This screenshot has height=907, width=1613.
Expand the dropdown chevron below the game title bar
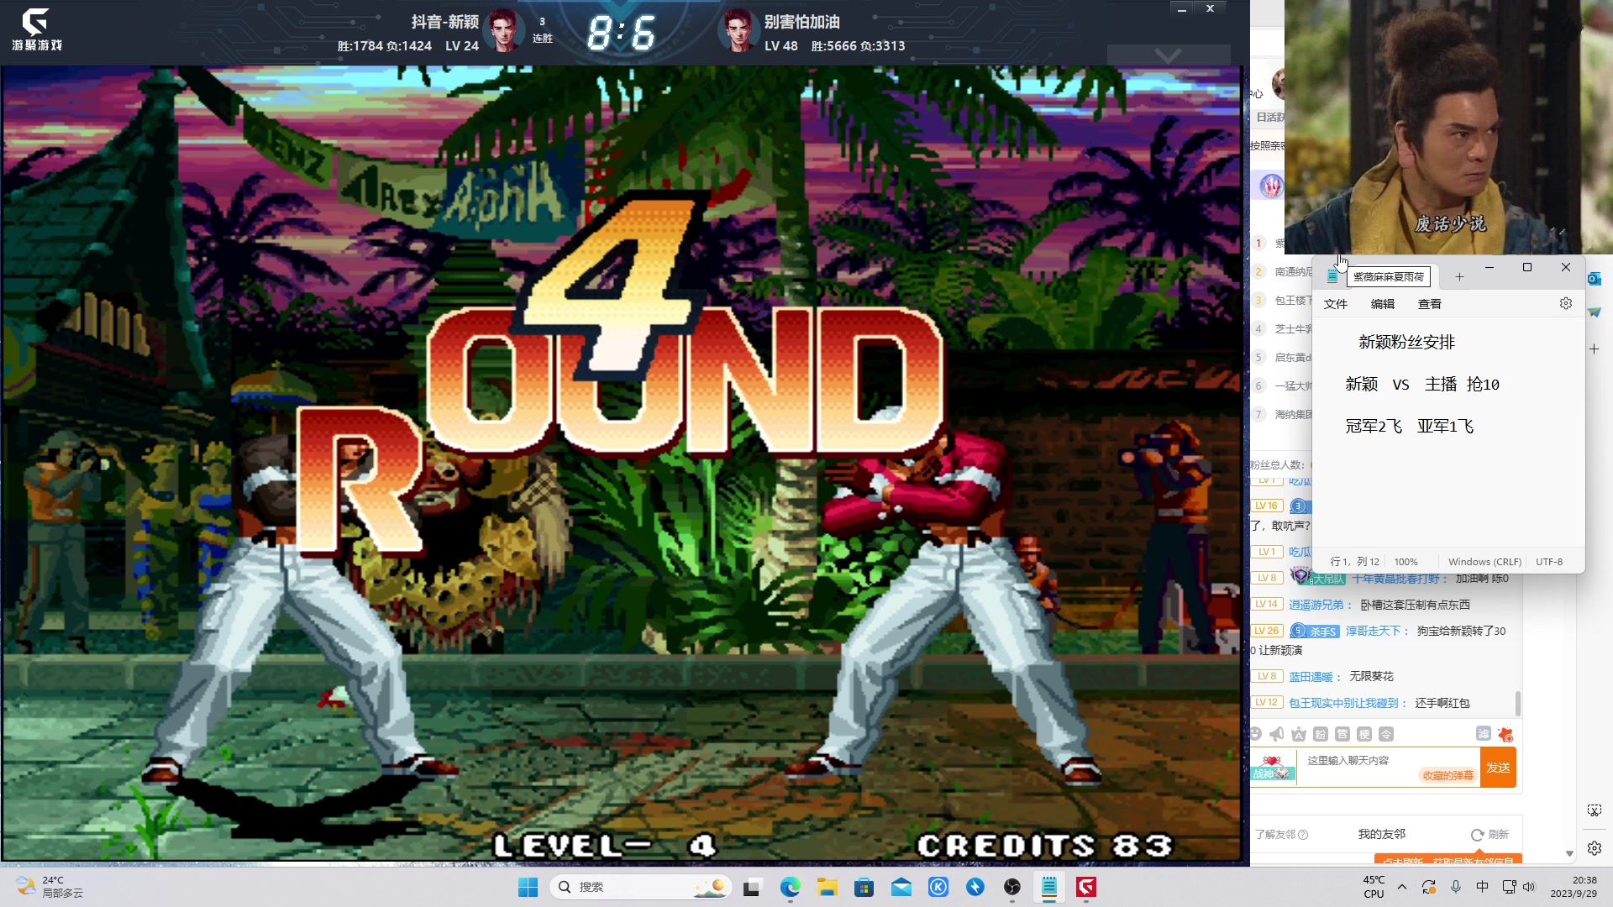click(1168, 55)
